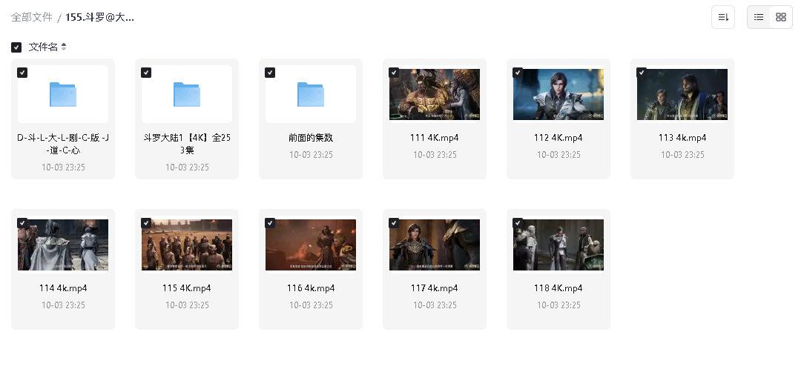Sort files using the 文件名 sort arrow

(x=64, y=47)
